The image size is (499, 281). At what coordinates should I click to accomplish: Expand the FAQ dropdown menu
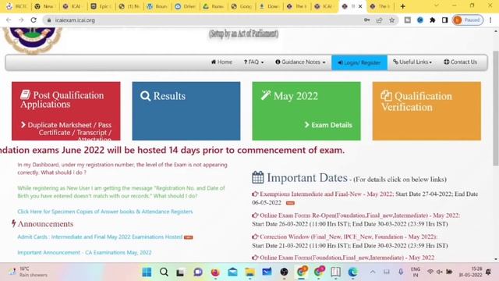tap(253, 62)
